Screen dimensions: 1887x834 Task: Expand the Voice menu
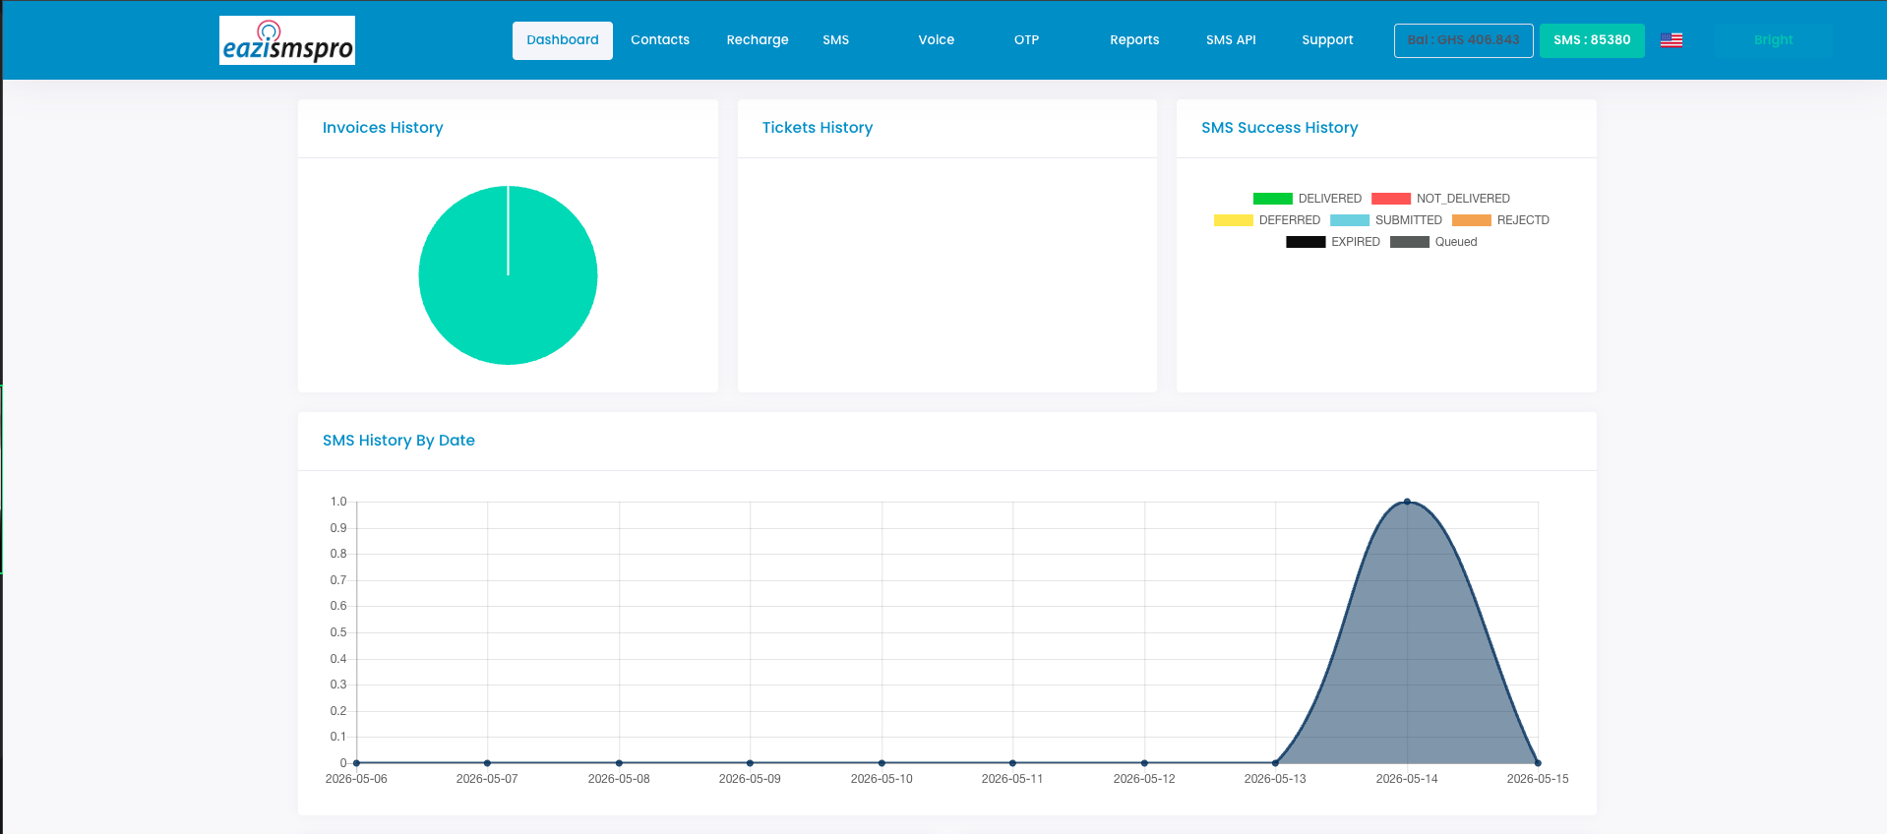coord(937,40)
